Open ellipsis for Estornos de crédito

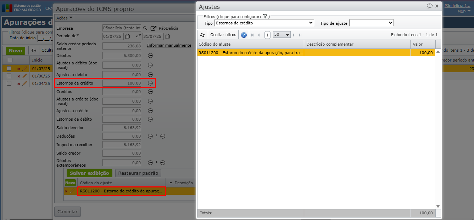tap(150, 83)
